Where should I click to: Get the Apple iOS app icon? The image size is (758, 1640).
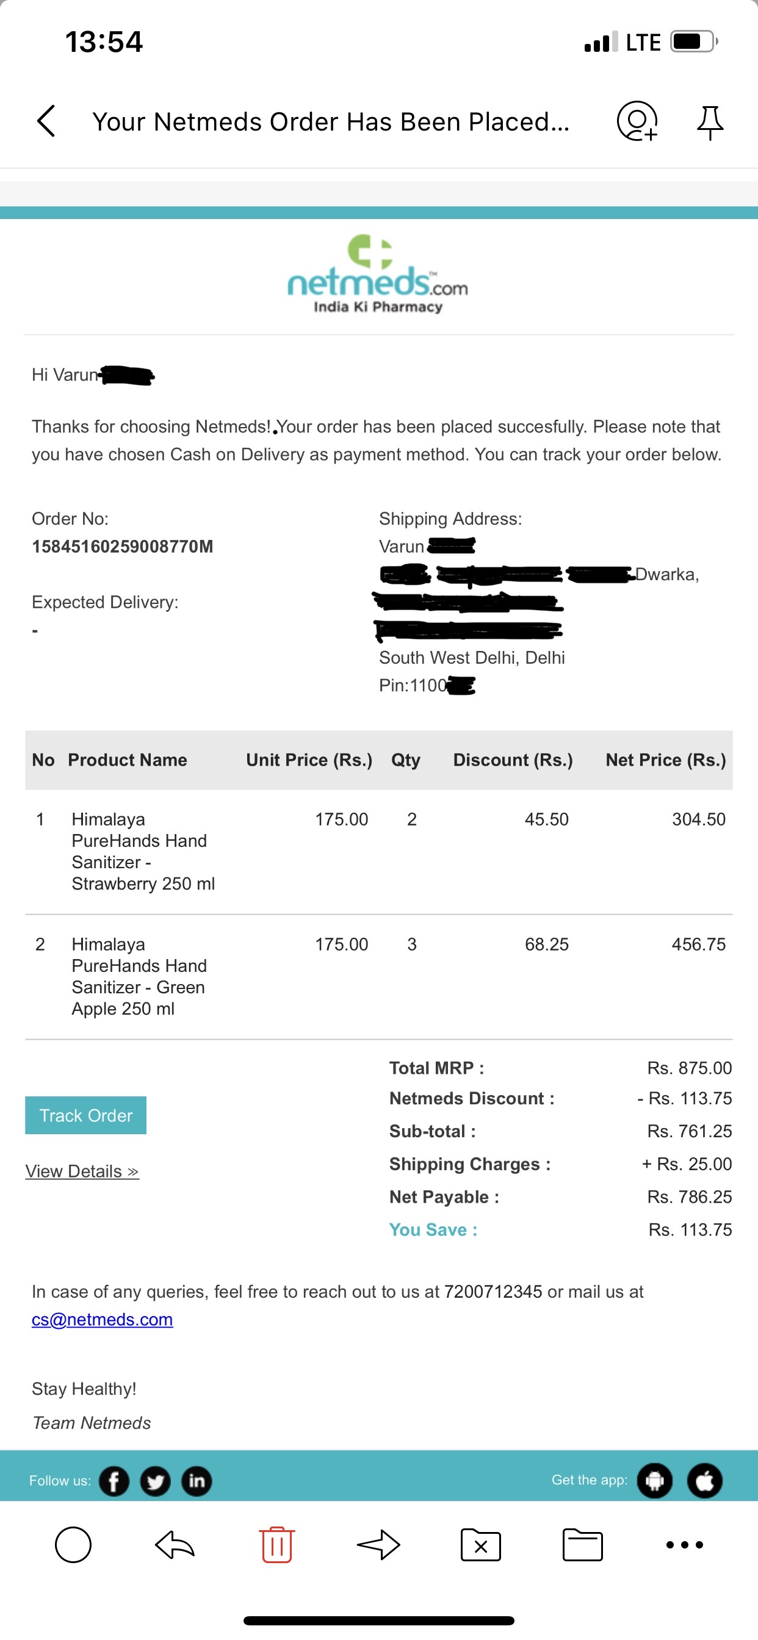[x=704, y=1481]
